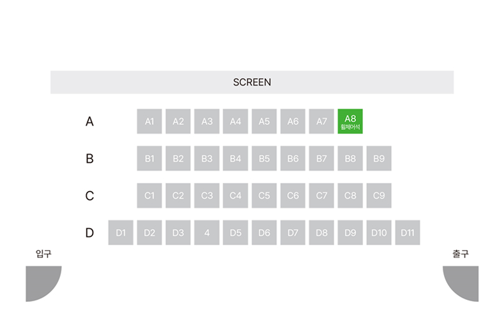Image resolution: width=504 pixels, height=335 pixels.
Task: Select seat D10 in row D
Action: click(379, 233)
